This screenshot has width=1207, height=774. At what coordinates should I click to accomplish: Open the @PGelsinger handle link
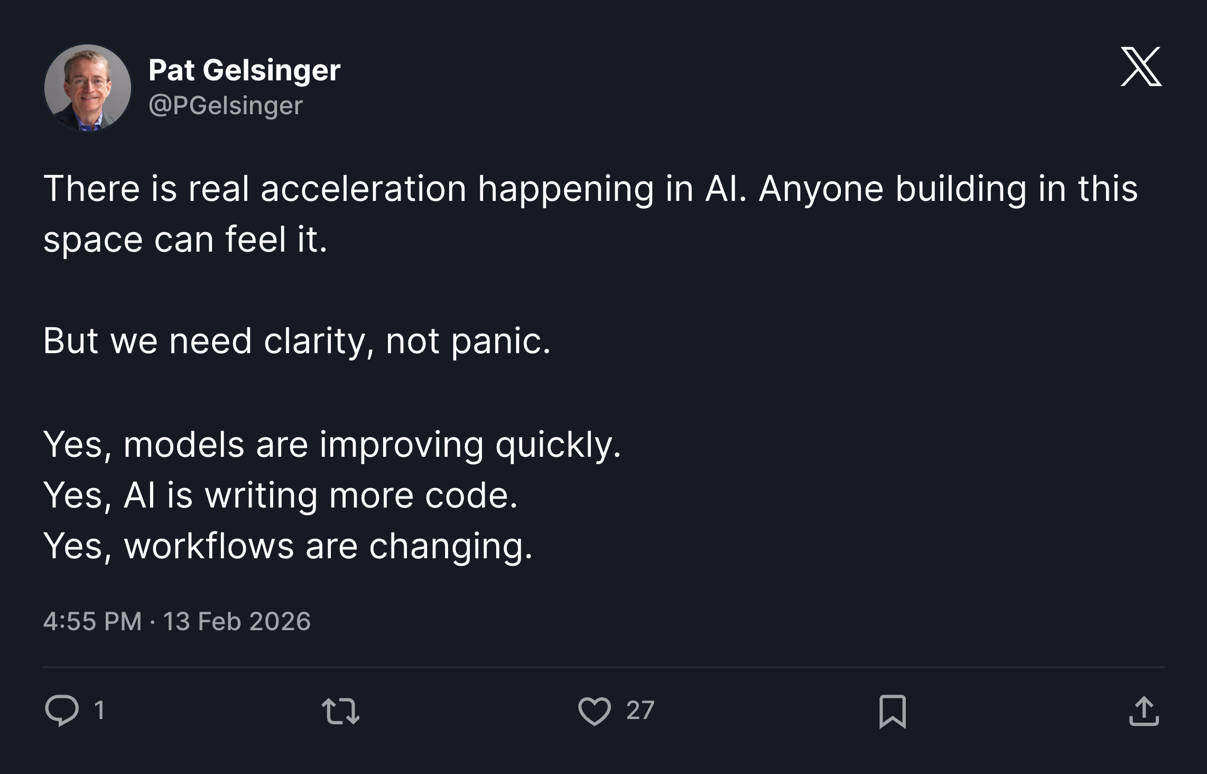(225, 105)
